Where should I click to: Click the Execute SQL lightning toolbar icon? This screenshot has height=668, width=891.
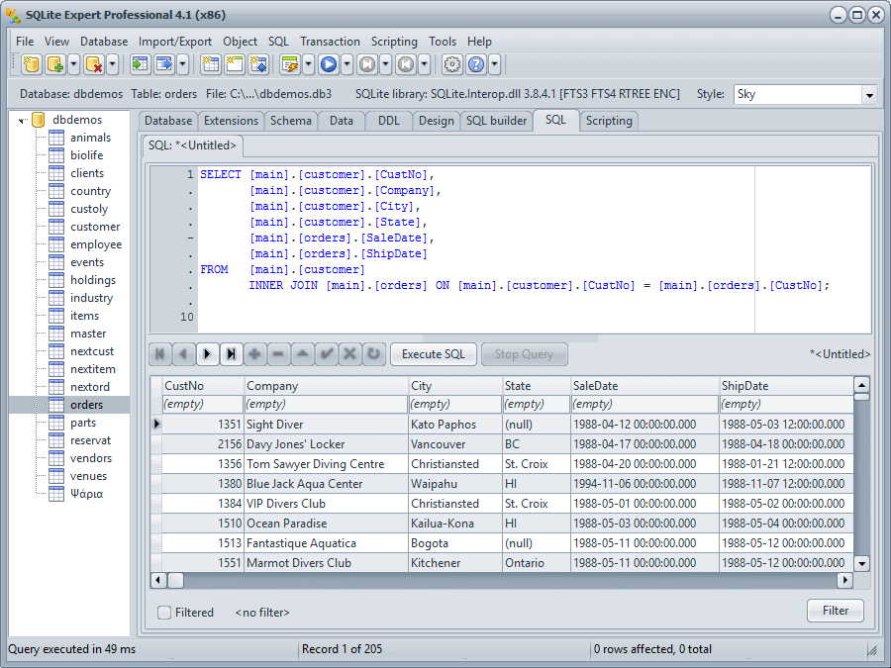click(x=290, y=64)
